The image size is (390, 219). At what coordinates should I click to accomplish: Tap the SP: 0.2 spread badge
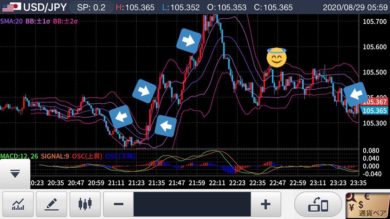point(91,7)
